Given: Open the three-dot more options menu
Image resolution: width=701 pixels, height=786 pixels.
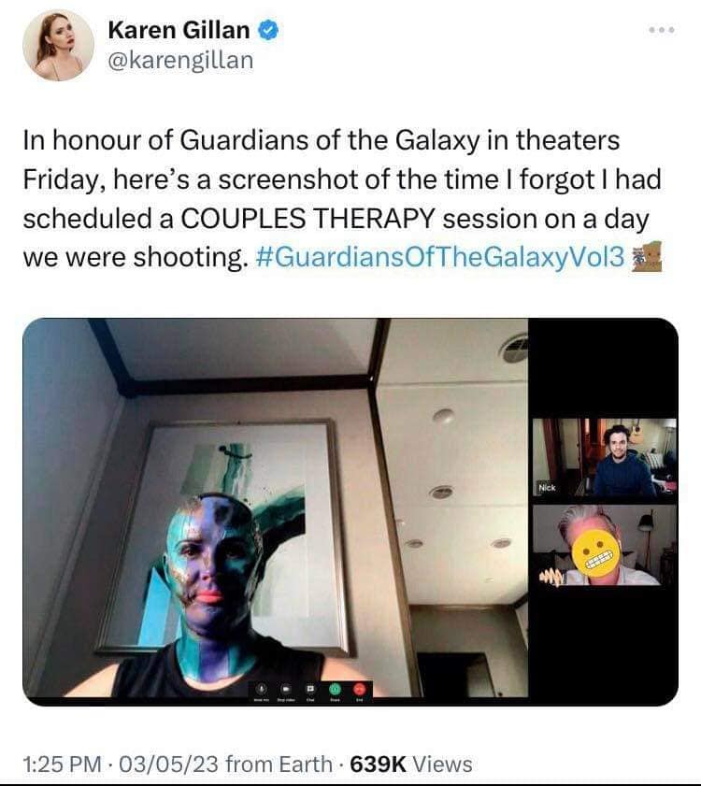Looking at the screenshot, I should (x=662, y=30).
